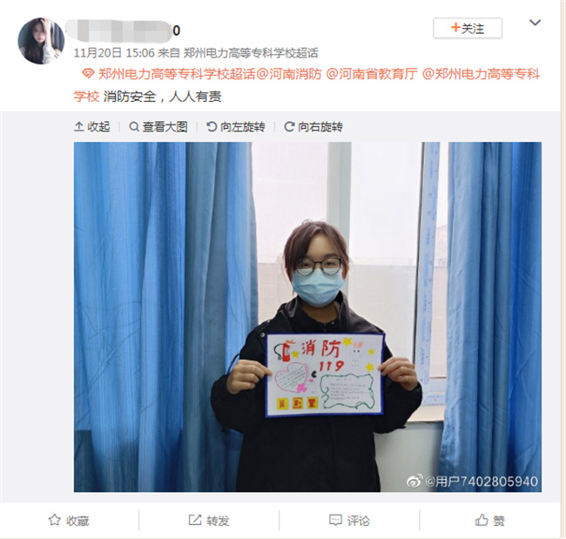Open 郑州电力高等专科学校超话 topic in post body
The image size is (566, 539).
177,74
